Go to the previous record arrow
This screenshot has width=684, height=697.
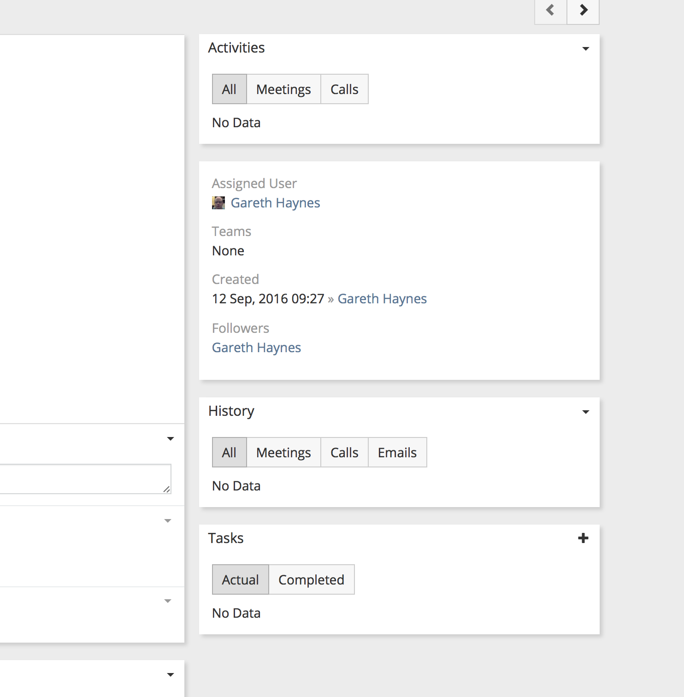click(550, 10)
